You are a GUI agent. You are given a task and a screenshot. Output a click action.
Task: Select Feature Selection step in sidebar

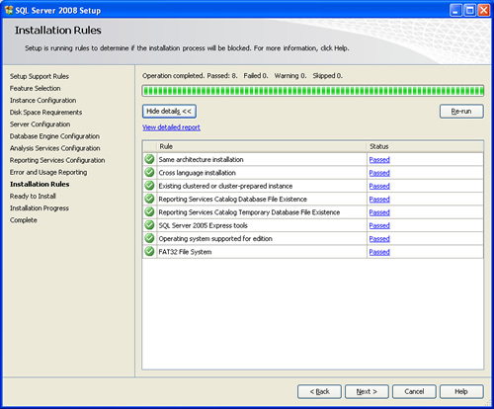point(36,88)
